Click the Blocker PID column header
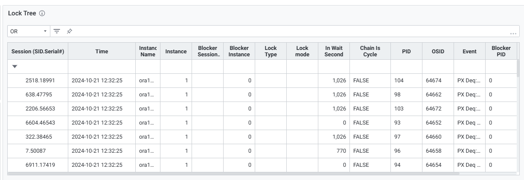Screen dimensions: 524x180 (x=501, y=51)
